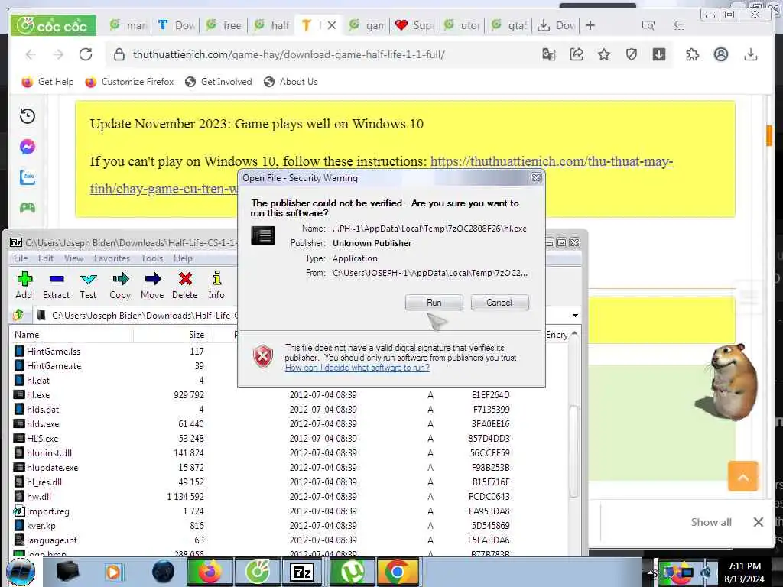Open the 7-Zip Help menu

pyautogui.click(x=183, y=258)
